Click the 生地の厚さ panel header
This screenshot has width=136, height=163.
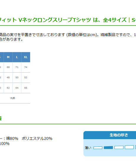click(110, 135)
